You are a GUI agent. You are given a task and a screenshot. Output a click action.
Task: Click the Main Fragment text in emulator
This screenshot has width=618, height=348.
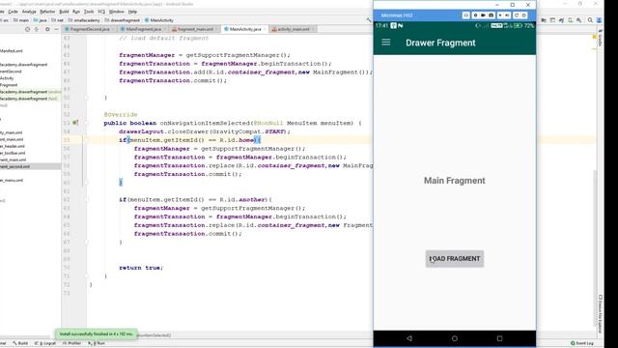pos(455,181)
